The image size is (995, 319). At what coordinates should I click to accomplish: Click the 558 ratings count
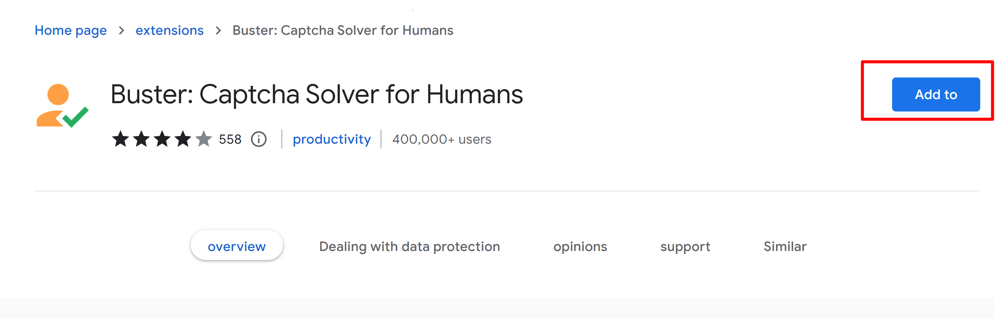pos(230,139)
